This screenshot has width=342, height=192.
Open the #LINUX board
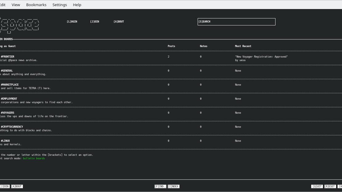point(5,141)
